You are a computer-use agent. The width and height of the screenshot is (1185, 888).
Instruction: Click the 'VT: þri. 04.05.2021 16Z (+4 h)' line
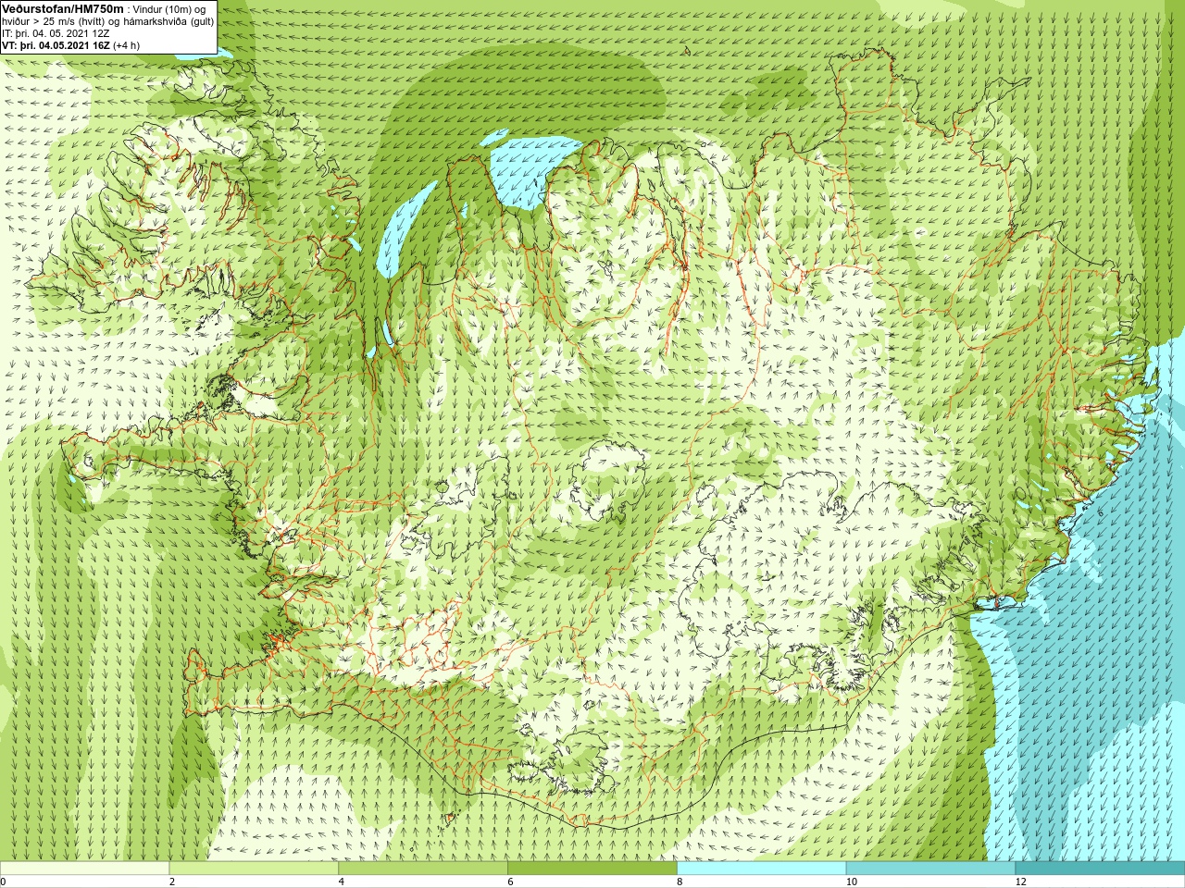(71, 45)
